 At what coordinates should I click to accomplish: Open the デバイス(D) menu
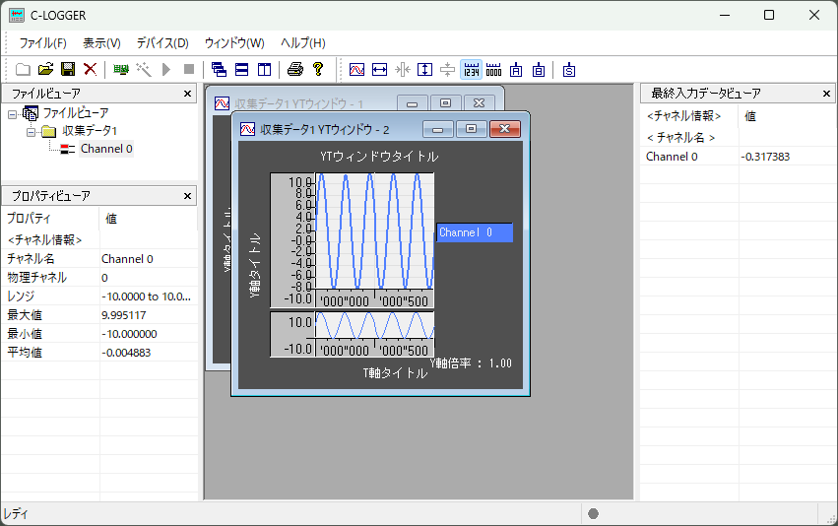[x=162, y=43]
